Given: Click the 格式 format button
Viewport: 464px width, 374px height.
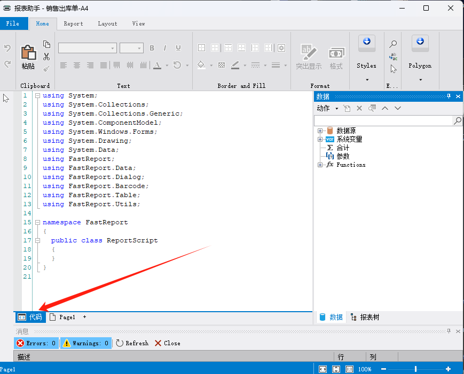Looking at the screenshot, I should point(336,57).
